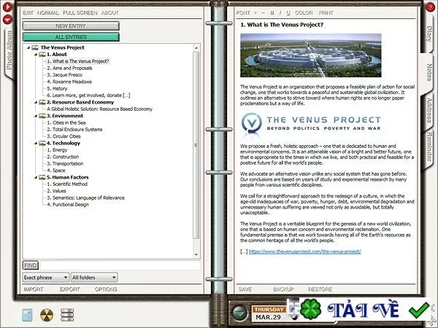Click the 3. Environment folder icon
Image resolution: width=438 pixels, height=328 pixels.
[x=42, y=116]
